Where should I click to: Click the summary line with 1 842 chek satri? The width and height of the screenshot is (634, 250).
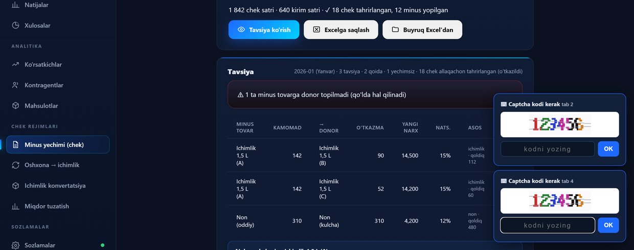click(x=339, y=10)
